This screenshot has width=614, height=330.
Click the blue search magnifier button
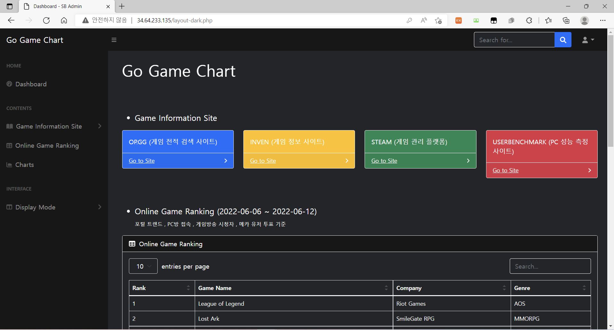pos(563,40)
